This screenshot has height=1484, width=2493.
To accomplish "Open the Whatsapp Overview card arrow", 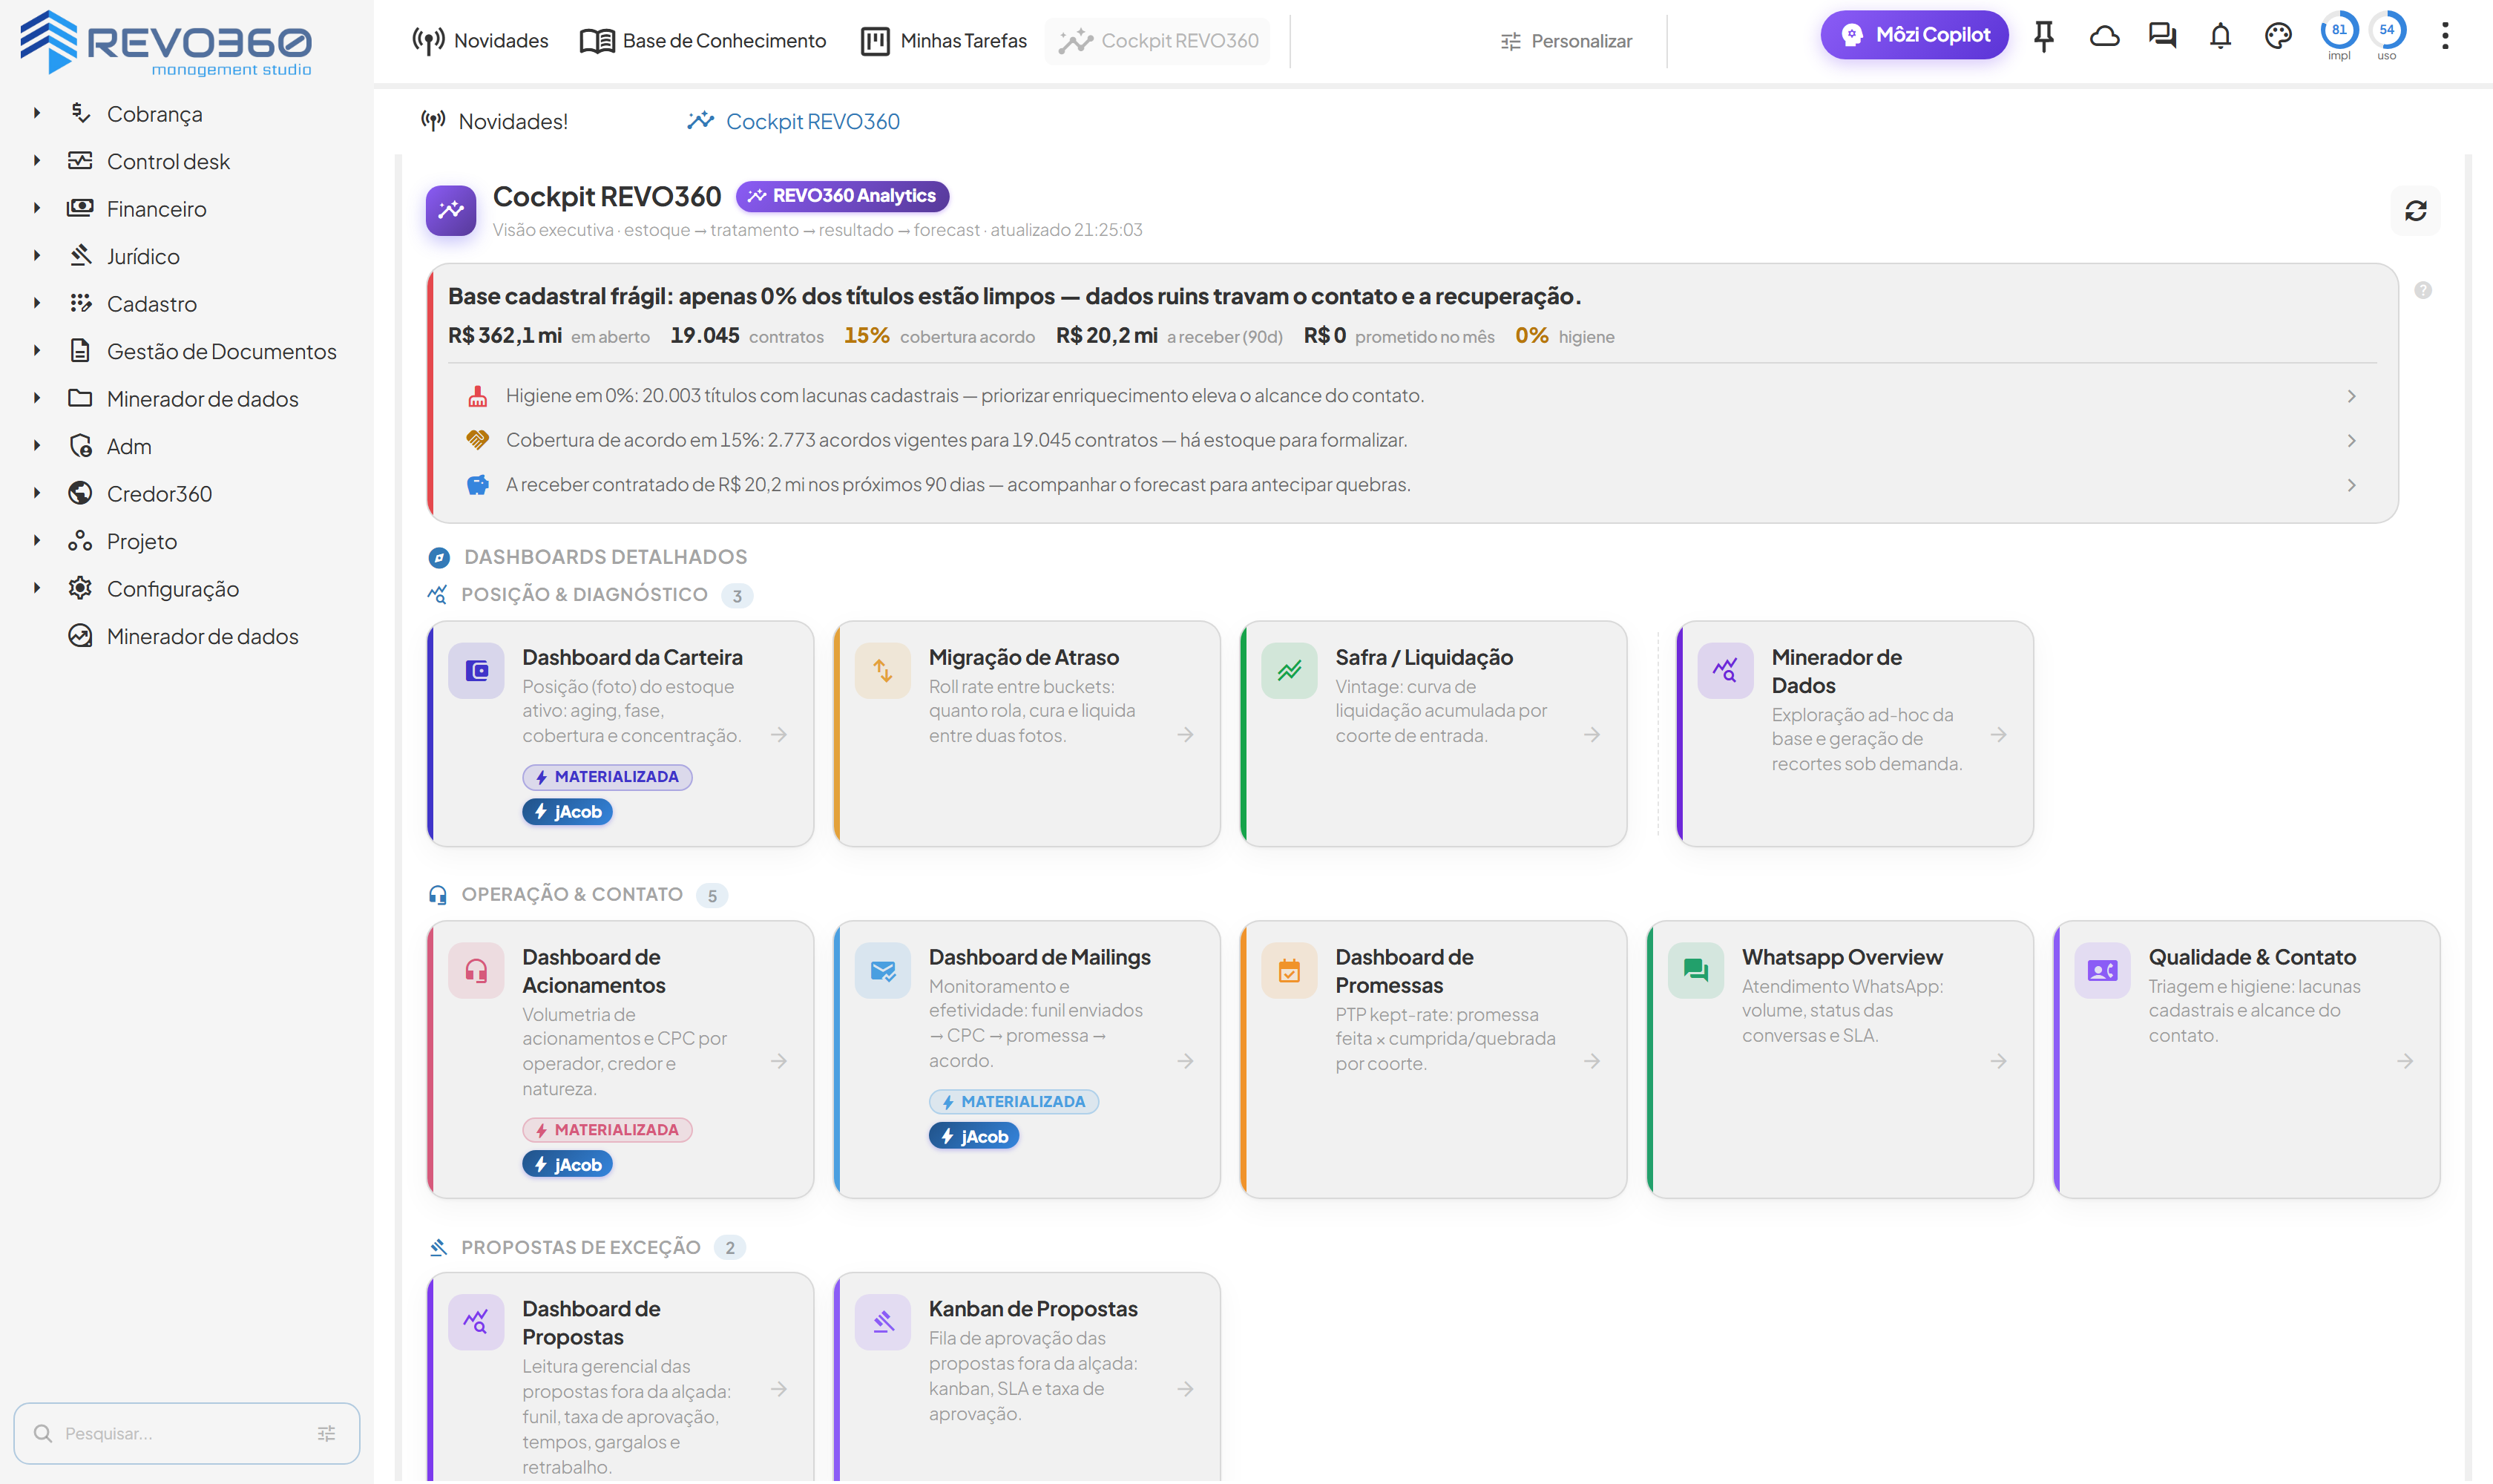I will [1998, 1061].
